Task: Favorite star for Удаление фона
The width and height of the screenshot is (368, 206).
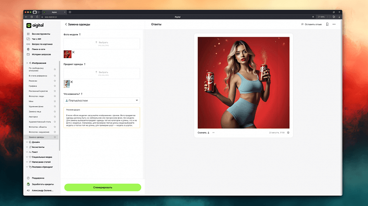Action: pos(55,106)
